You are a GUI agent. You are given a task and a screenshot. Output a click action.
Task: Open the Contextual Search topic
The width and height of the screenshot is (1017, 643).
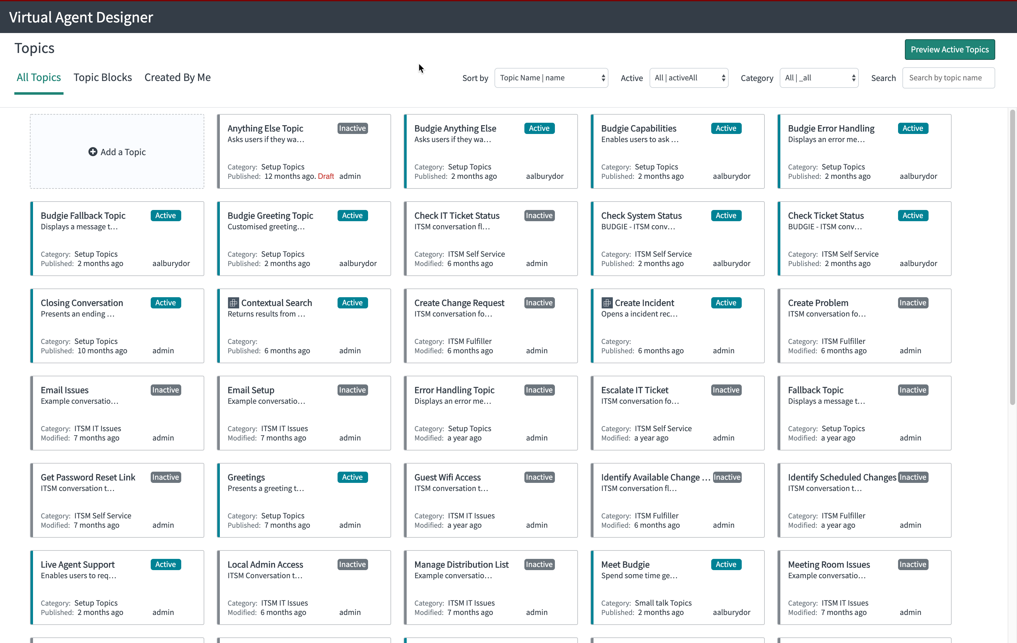point(304,326)
